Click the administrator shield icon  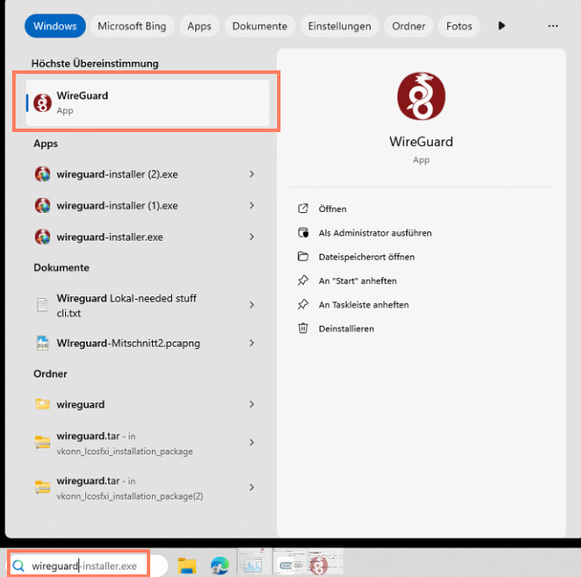(303, 233)
